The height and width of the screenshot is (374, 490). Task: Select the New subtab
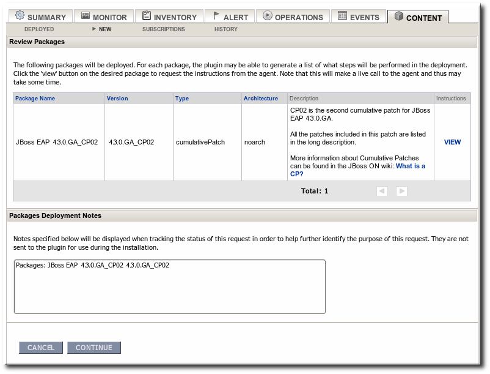coord(105,29)
